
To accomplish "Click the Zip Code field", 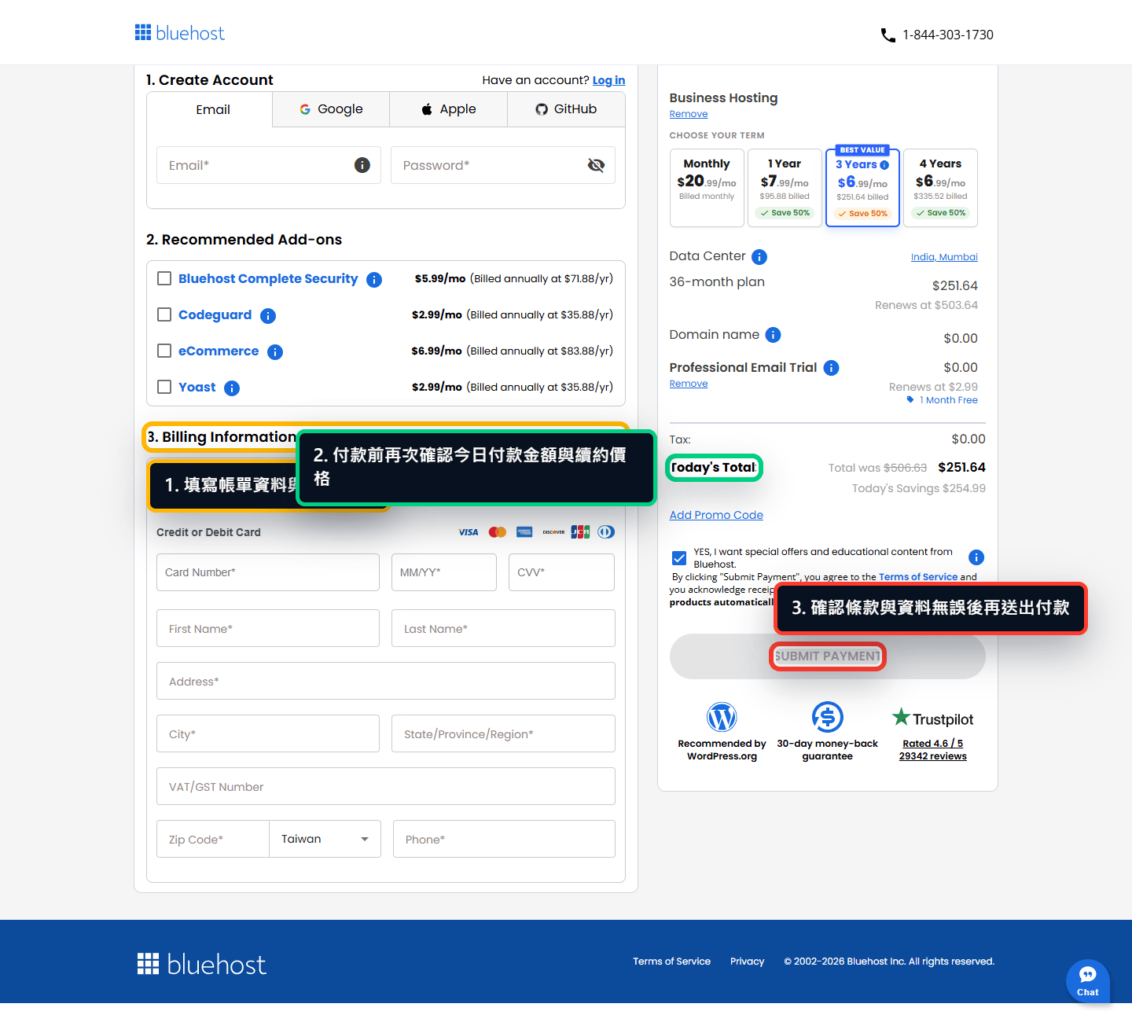I will pyautogui.click(x=213, y=839).
